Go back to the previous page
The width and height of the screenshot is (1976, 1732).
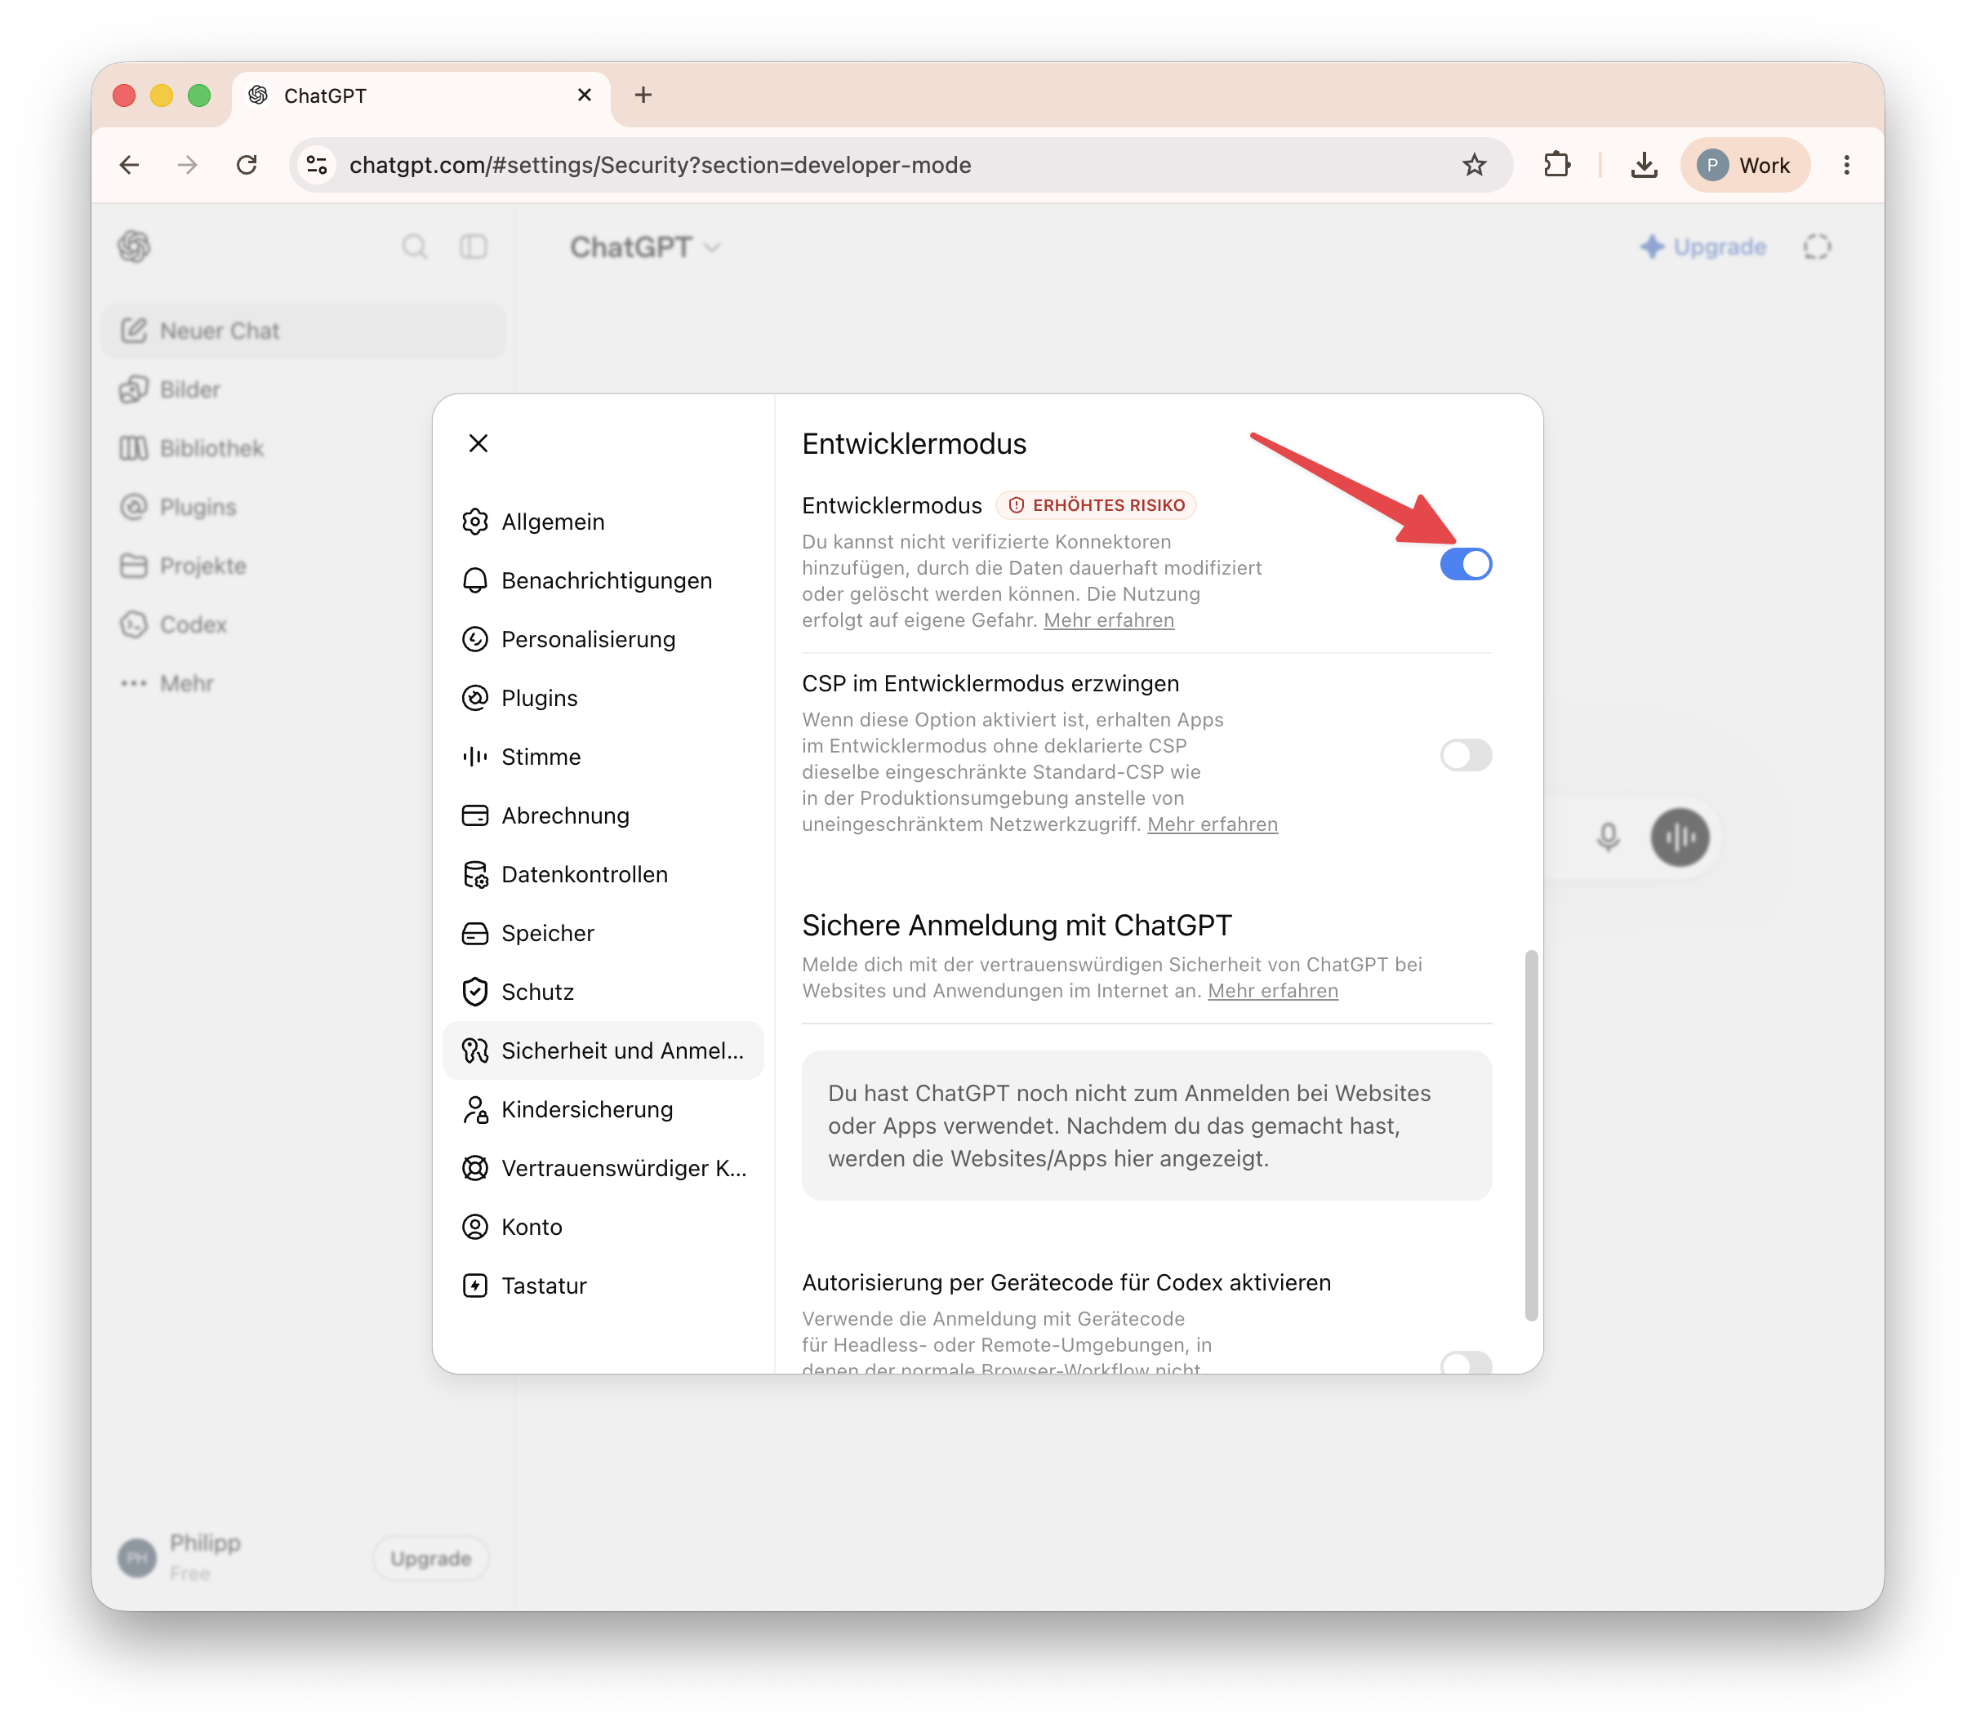click(x=130, y=165)
